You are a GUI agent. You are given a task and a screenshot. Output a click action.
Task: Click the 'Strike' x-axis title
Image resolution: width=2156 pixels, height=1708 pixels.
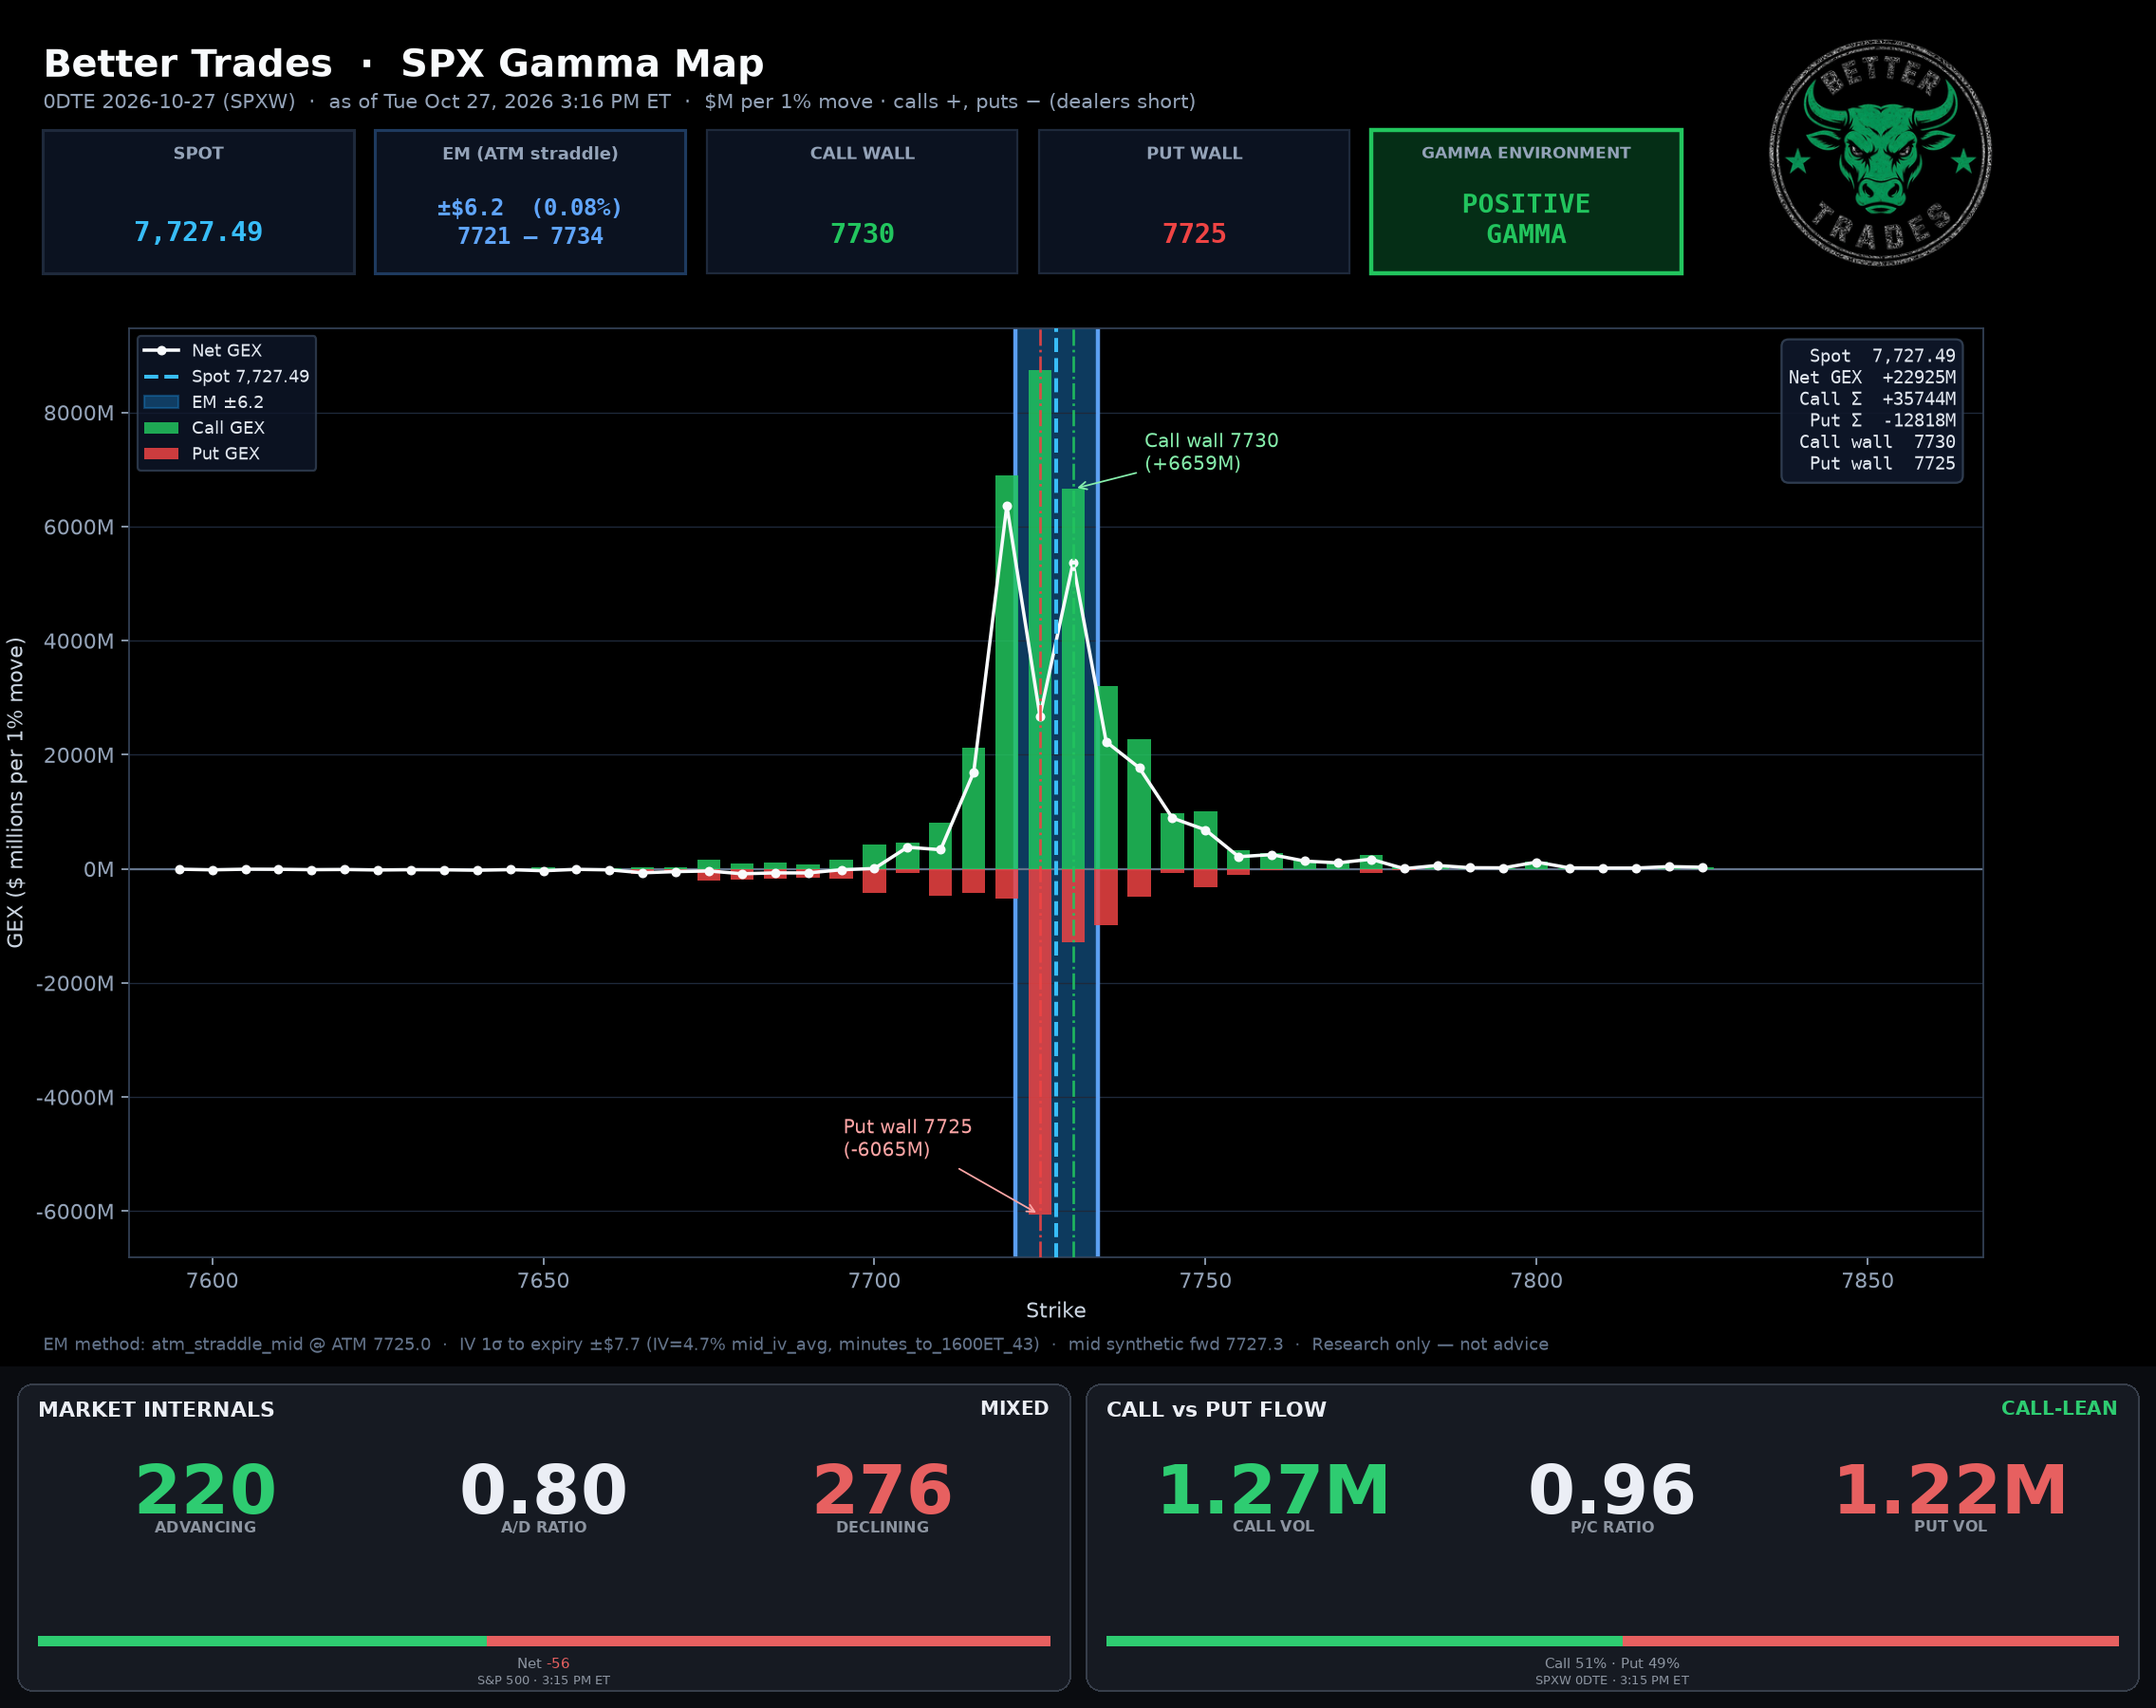pyautogui.click(x=1055, y=1310)
